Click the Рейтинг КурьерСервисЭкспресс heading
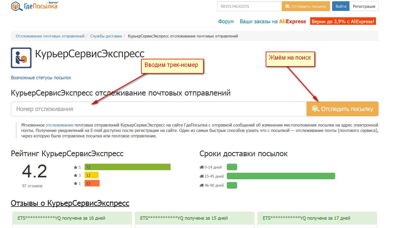393x228 pixels. [x=67, y=154]
